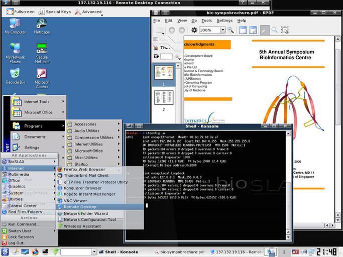Open the 100% zoom level dropdown
Image resolution: width=343 pixels, height=257 pixels.
223,30
